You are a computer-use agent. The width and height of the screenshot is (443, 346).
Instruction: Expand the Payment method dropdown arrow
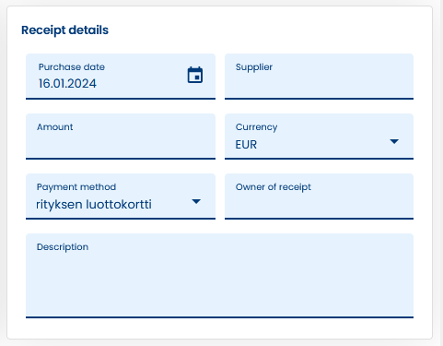coord(196,201)
